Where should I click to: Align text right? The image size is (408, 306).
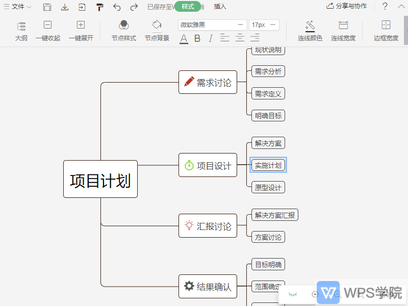(254, 38)
